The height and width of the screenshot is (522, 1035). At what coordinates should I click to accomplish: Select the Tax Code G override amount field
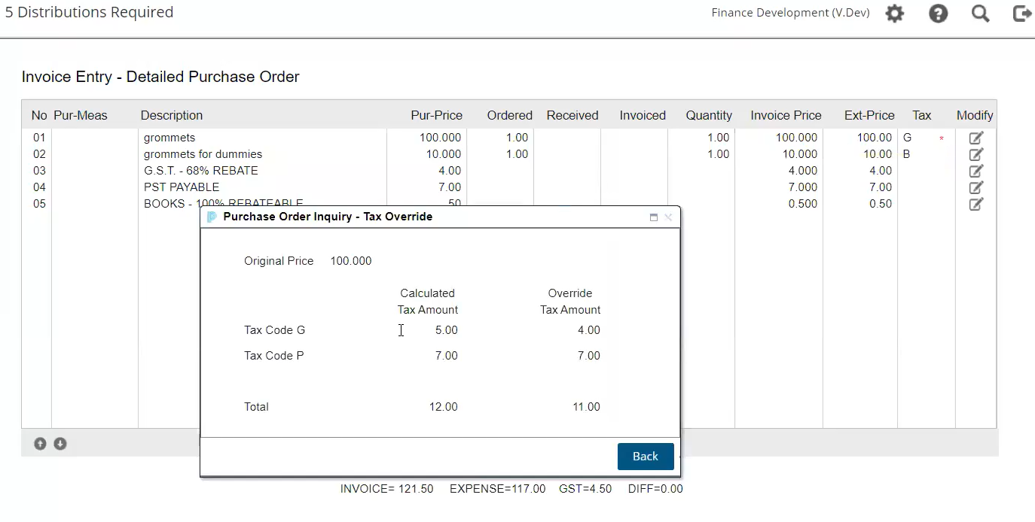tap(589, 329)
